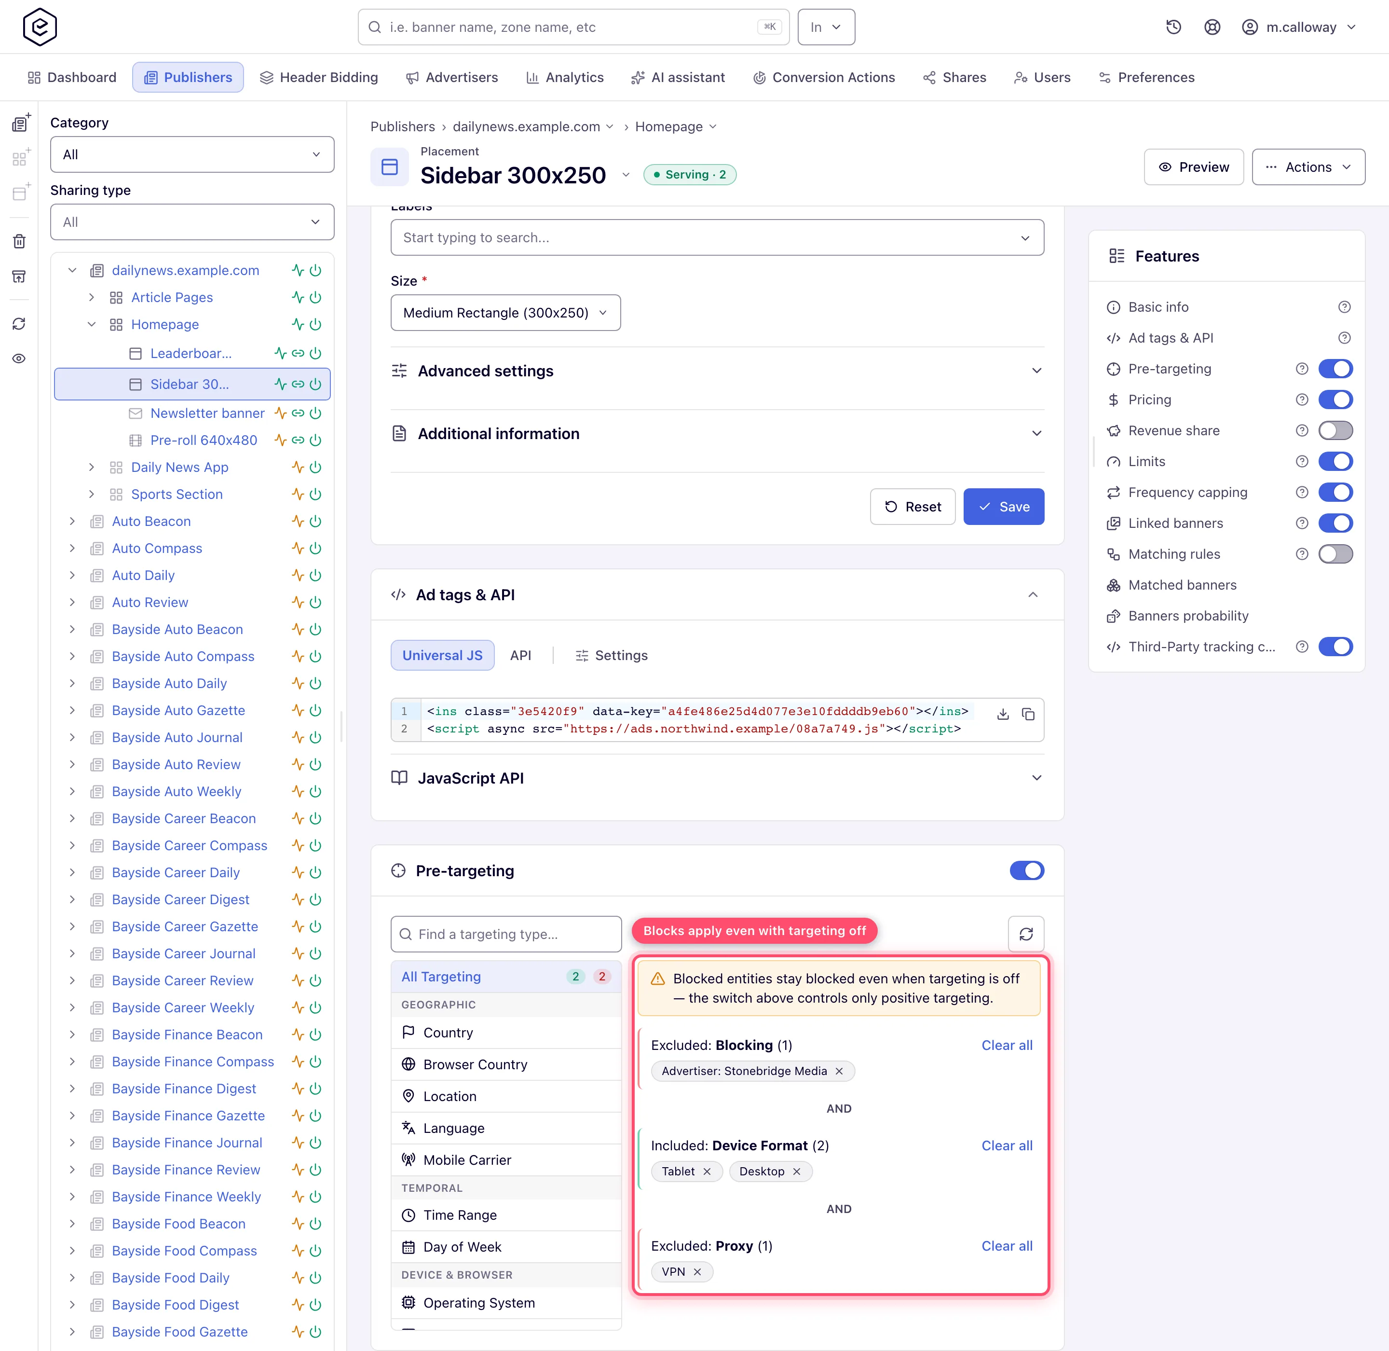Copy the ad tag code snippet
The height and width of the screenshot is (1351, 1389).
(x=1028, y=714)
